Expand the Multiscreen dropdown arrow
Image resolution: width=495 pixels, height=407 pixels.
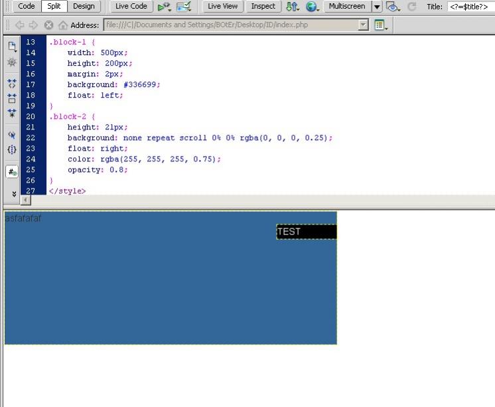point(377,7)
